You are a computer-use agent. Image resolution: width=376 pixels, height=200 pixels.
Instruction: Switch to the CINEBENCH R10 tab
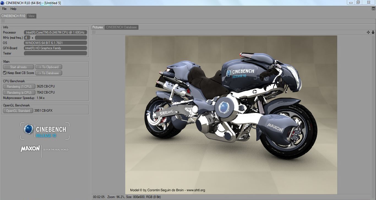(x=13, y=16)
